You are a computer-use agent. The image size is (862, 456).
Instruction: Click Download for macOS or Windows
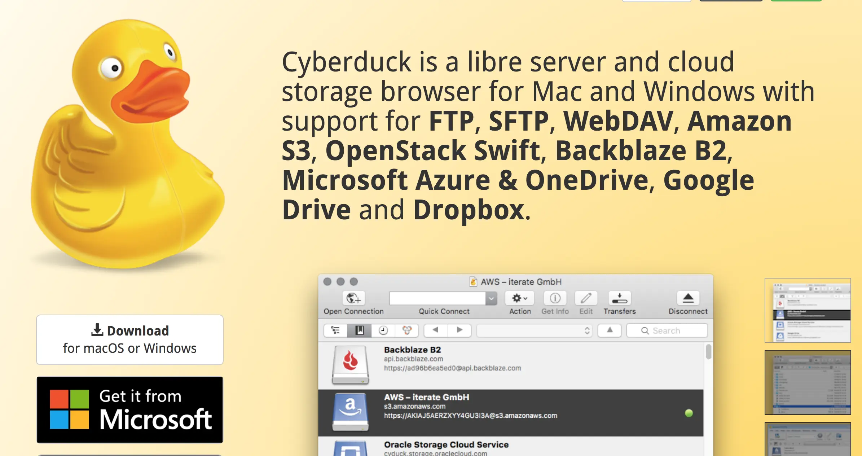tap(130, 339)
